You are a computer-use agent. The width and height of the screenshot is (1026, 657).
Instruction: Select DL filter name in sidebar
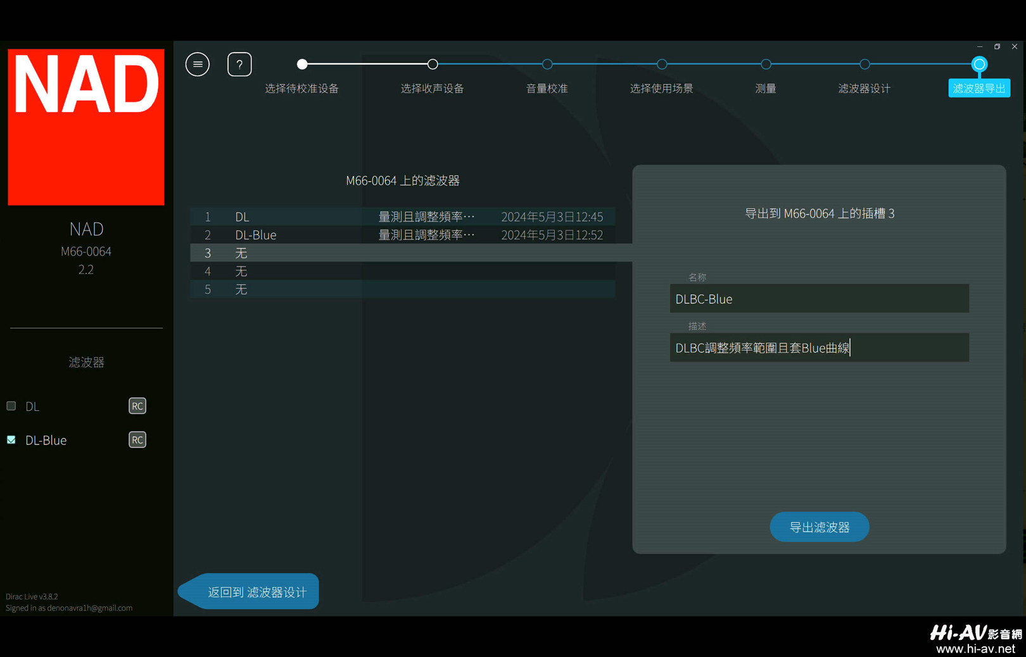click(32, 406)
